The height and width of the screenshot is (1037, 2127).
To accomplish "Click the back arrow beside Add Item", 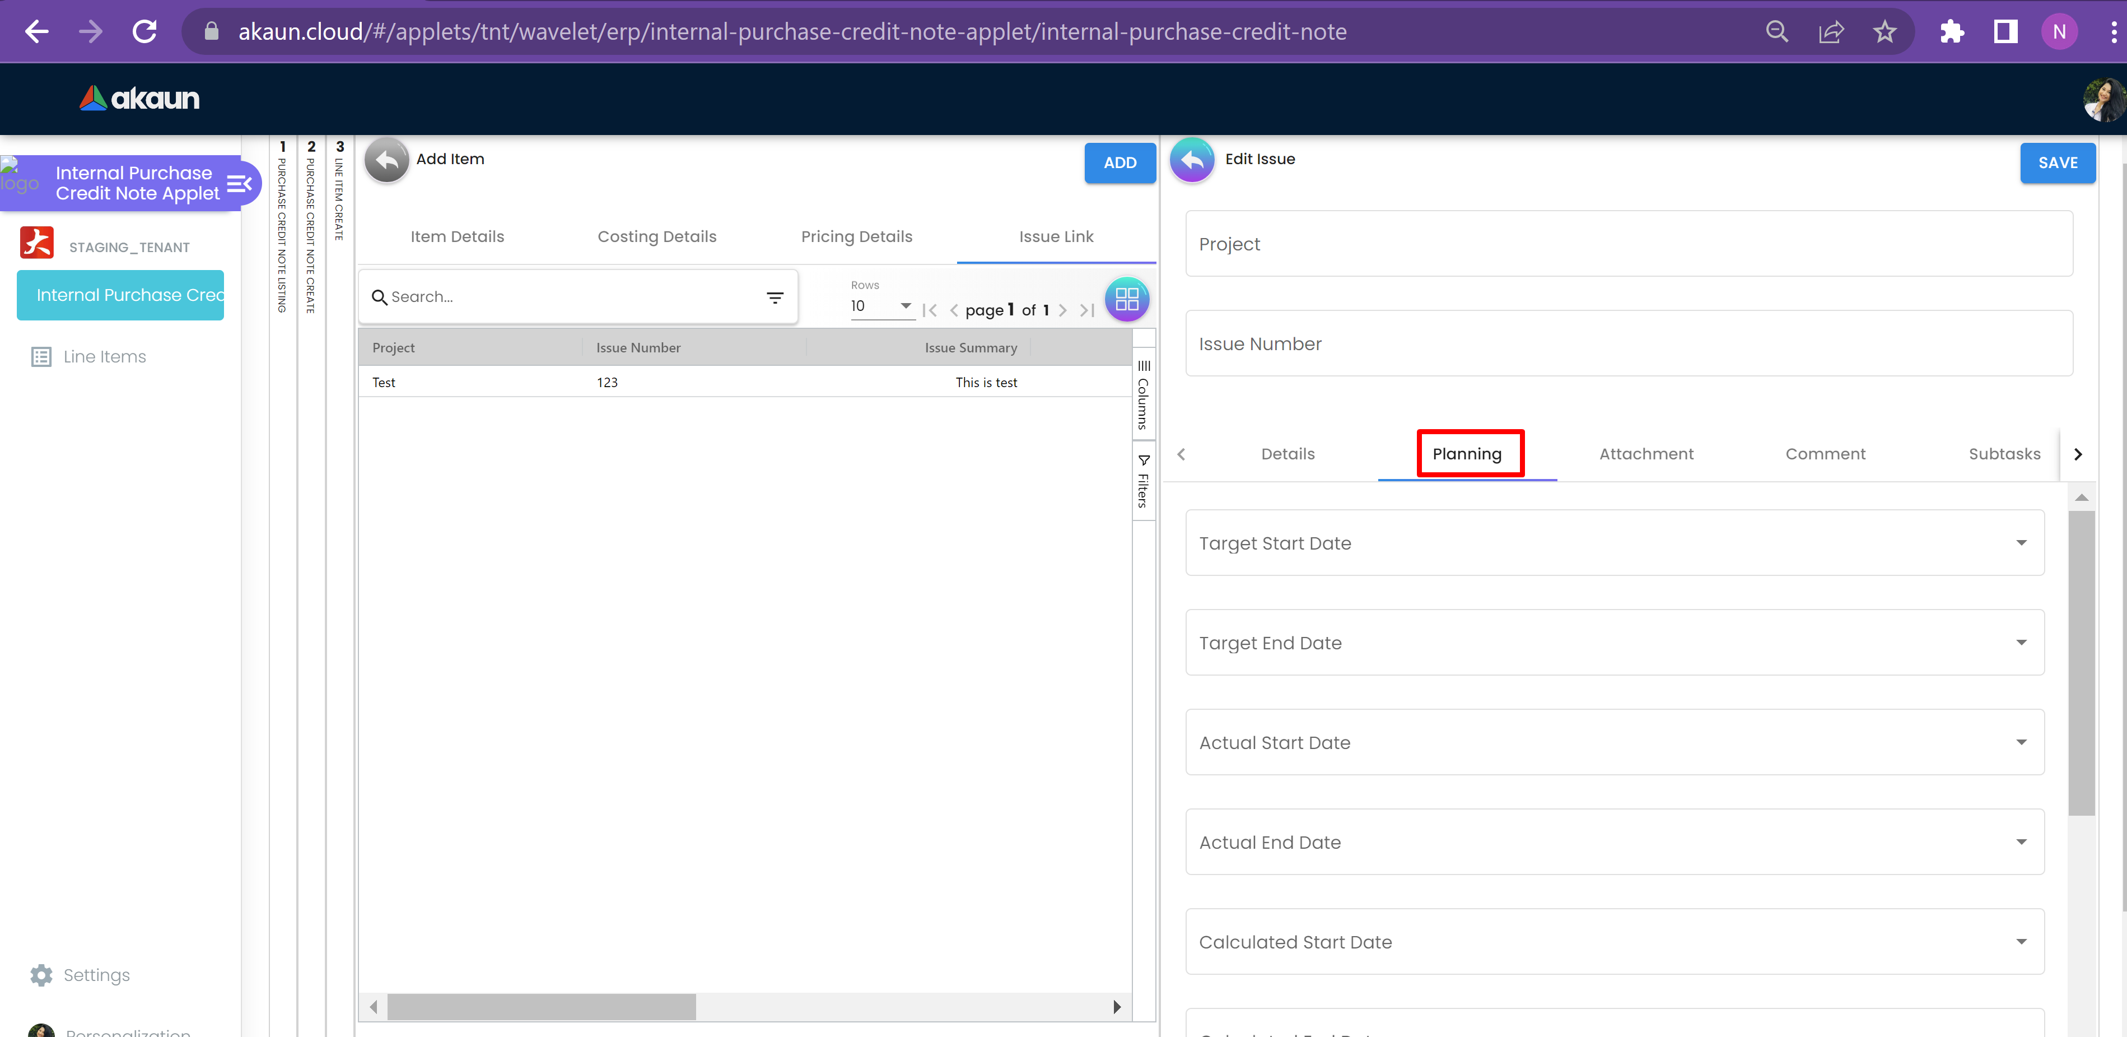I will pos(386,160).
